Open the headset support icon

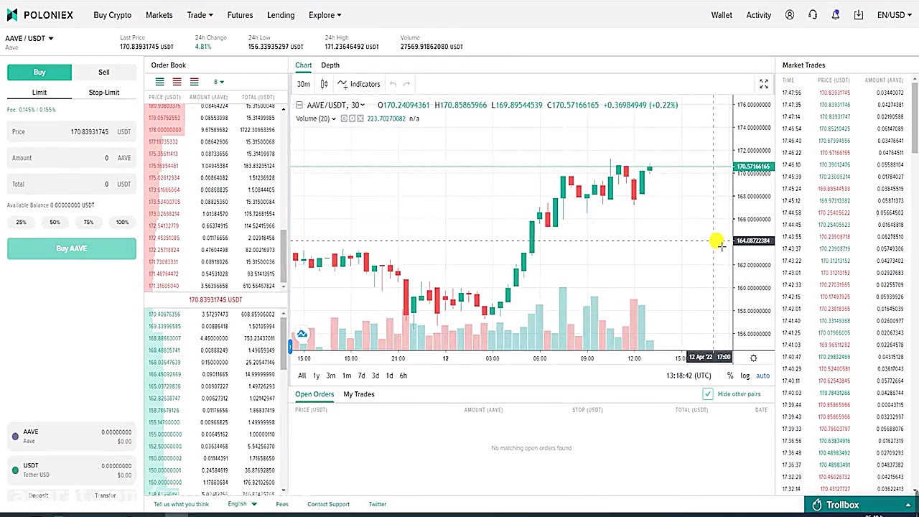[x=813, y=15]
